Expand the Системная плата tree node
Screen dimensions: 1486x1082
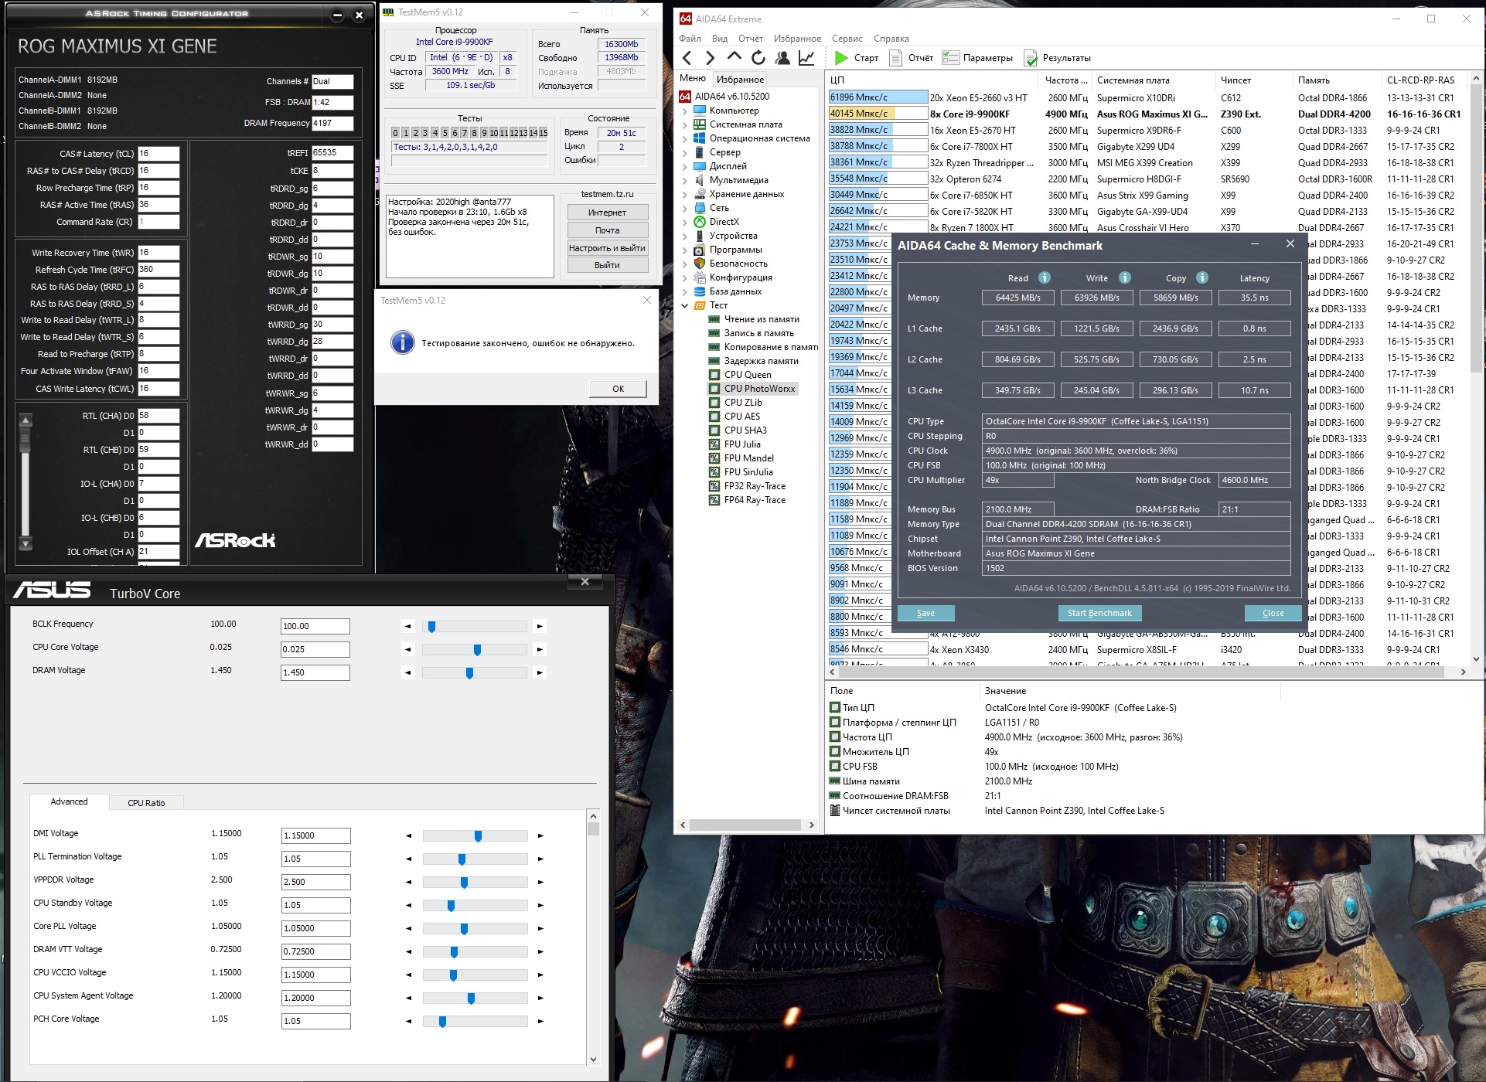[684, 124]
